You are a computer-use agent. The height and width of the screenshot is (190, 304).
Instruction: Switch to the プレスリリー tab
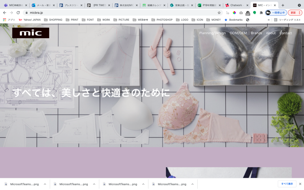click(71, 5)
